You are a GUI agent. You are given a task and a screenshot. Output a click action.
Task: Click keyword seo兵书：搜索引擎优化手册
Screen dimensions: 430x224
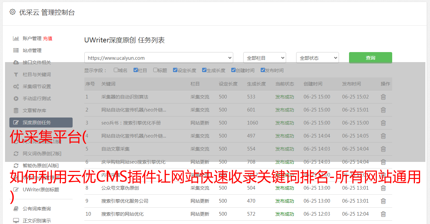coord(131,123)
